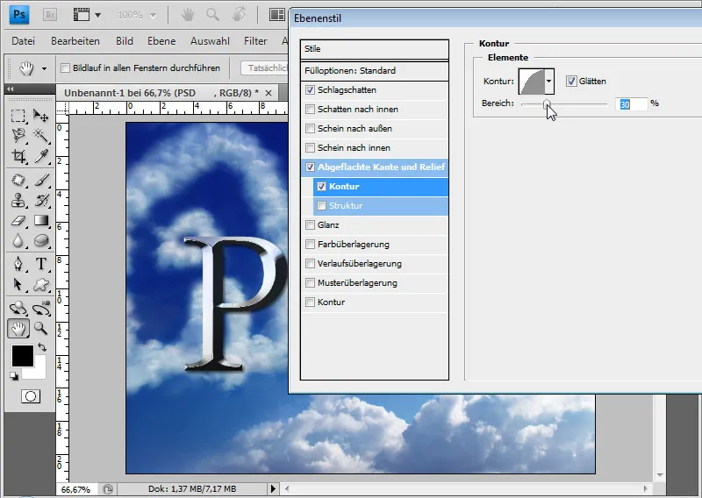
Task: Enable Bildlauf in allen Fenstern durchführen
Action: 65,68
